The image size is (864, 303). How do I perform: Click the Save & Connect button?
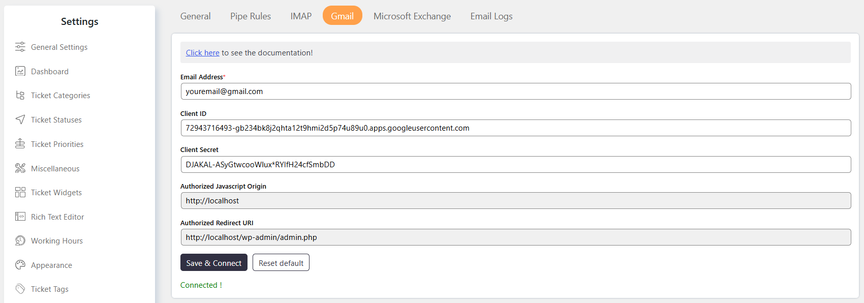[214, 262]
